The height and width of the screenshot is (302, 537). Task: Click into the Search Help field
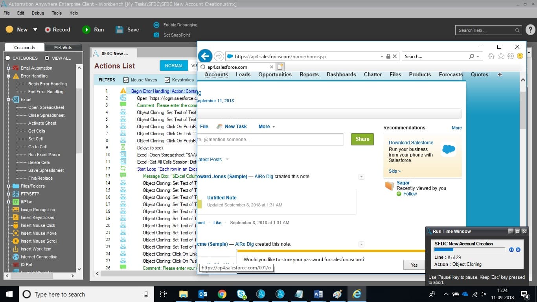tap(486, 30)
